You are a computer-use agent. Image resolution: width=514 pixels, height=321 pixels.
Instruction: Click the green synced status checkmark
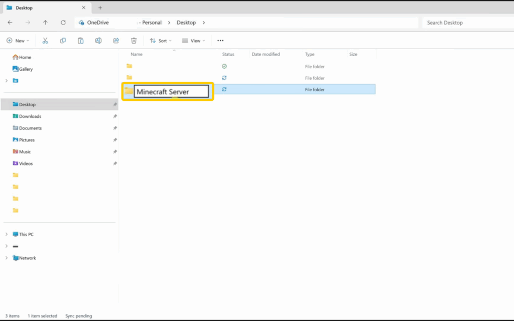pos(224,66)
